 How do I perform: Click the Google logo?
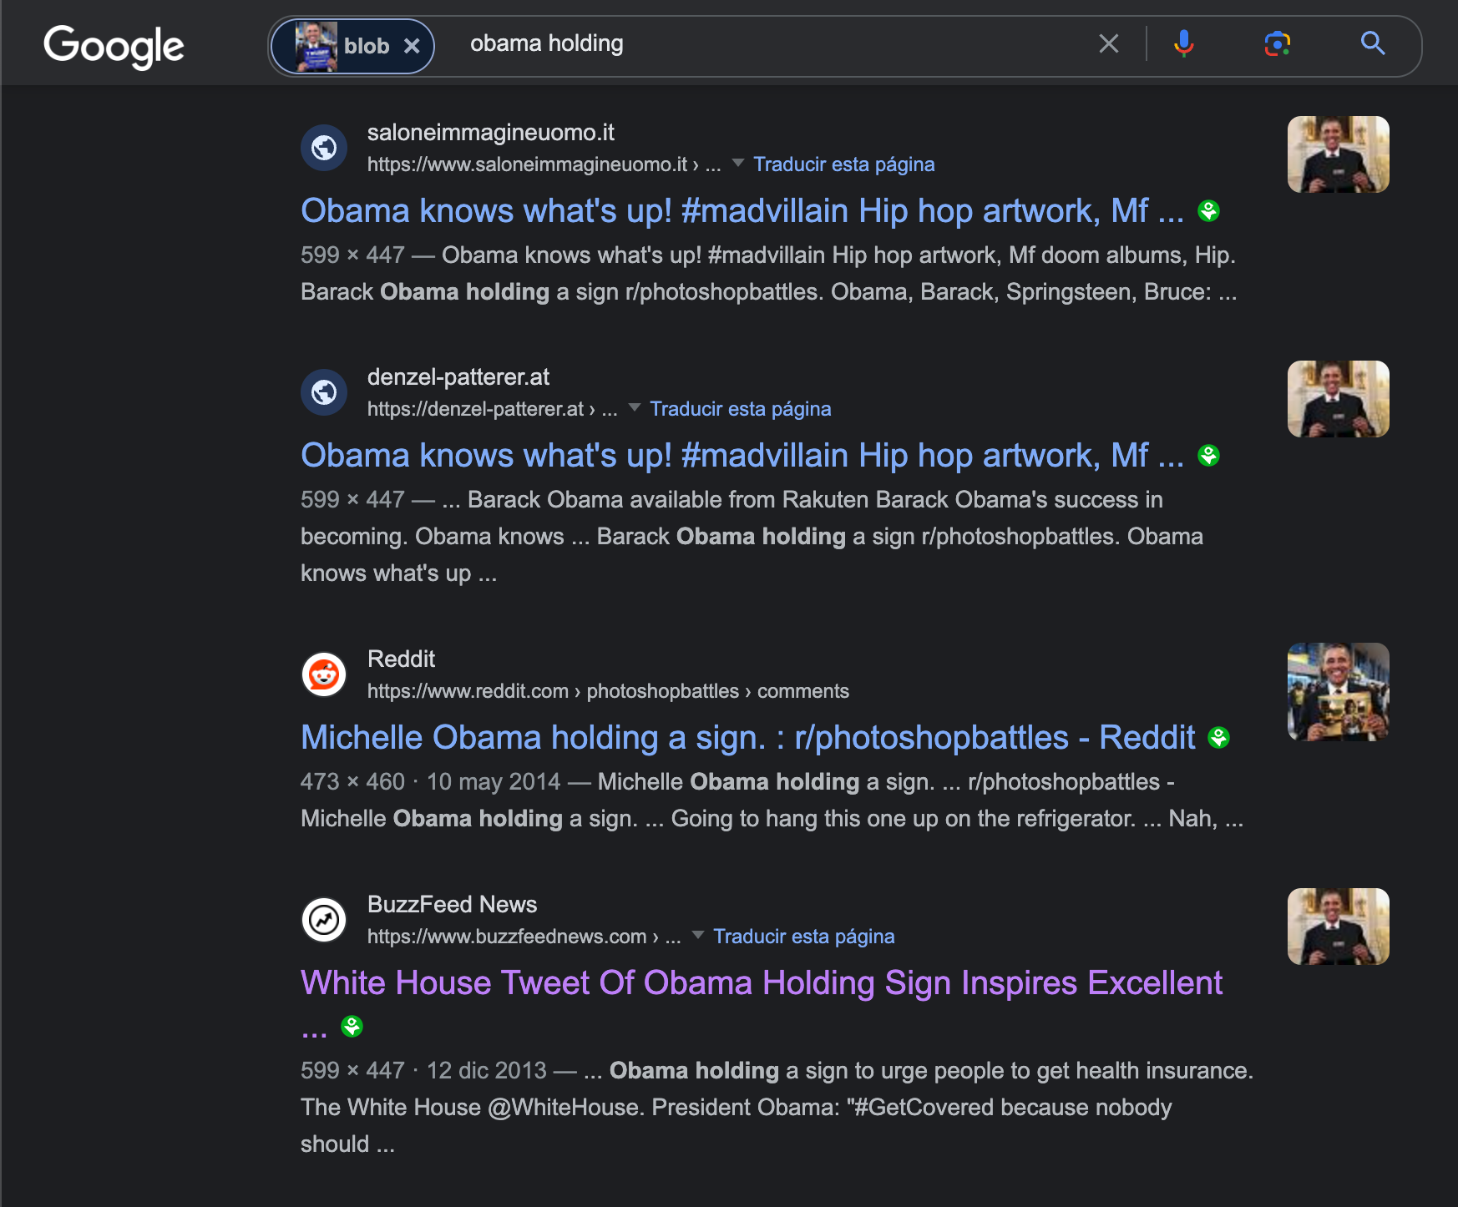[x=114, y=46]
